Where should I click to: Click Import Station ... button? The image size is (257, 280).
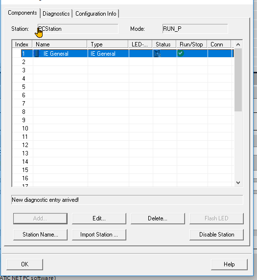[x=99, y=235]
